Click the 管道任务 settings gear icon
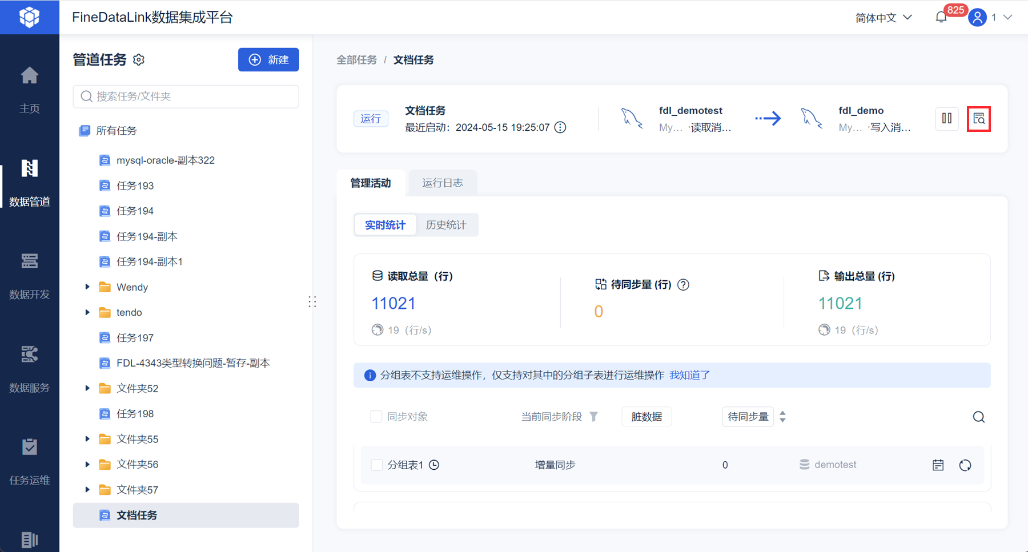 click(x=139, y=60)
